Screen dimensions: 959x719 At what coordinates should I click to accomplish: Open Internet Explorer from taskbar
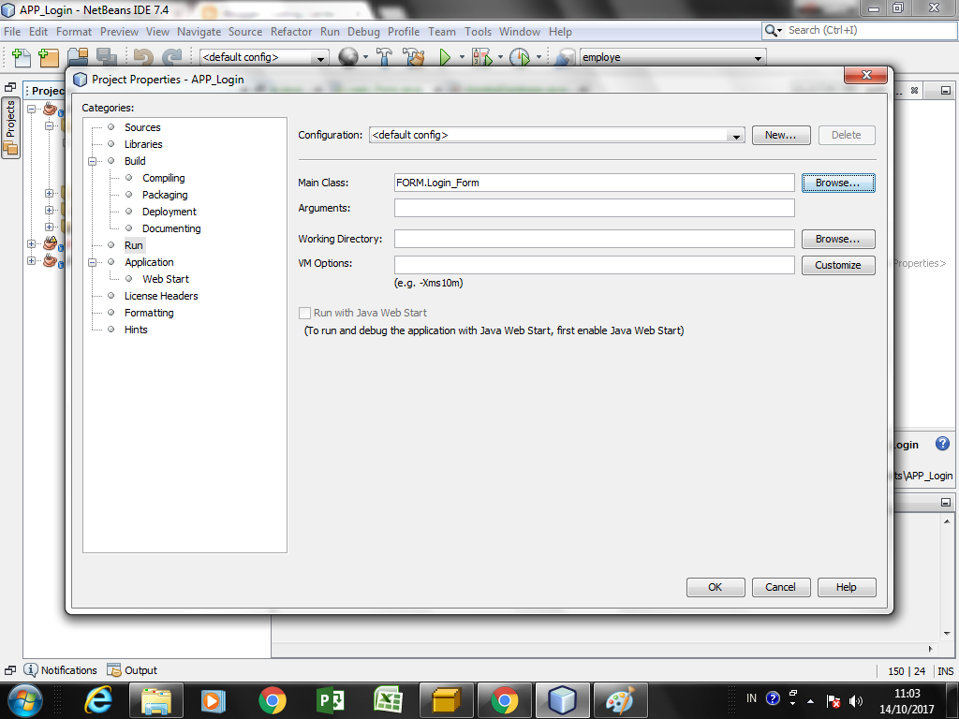pyautogui.click(x=97, y=700)
